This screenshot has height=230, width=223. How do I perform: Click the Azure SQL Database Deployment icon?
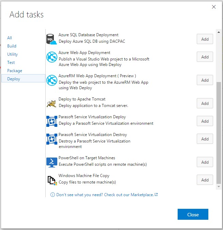click(51, 39)
